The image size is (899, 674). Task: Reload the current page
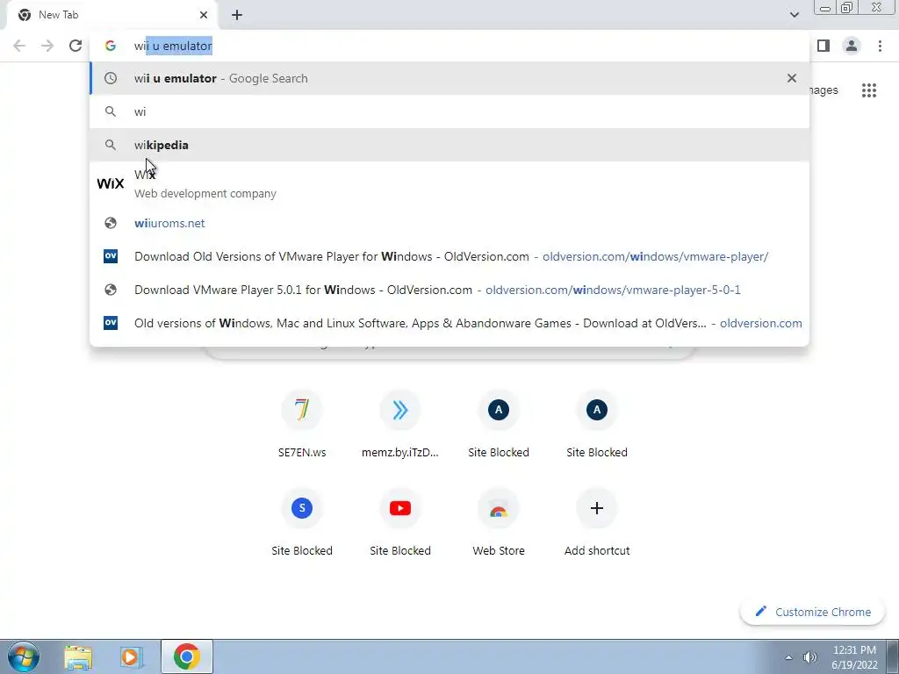(x=76, y=46)
